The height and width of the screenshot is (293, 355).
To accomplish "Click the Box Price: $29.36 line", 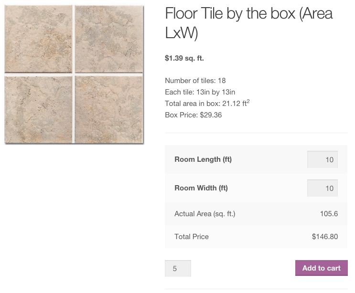I will 194,115.
